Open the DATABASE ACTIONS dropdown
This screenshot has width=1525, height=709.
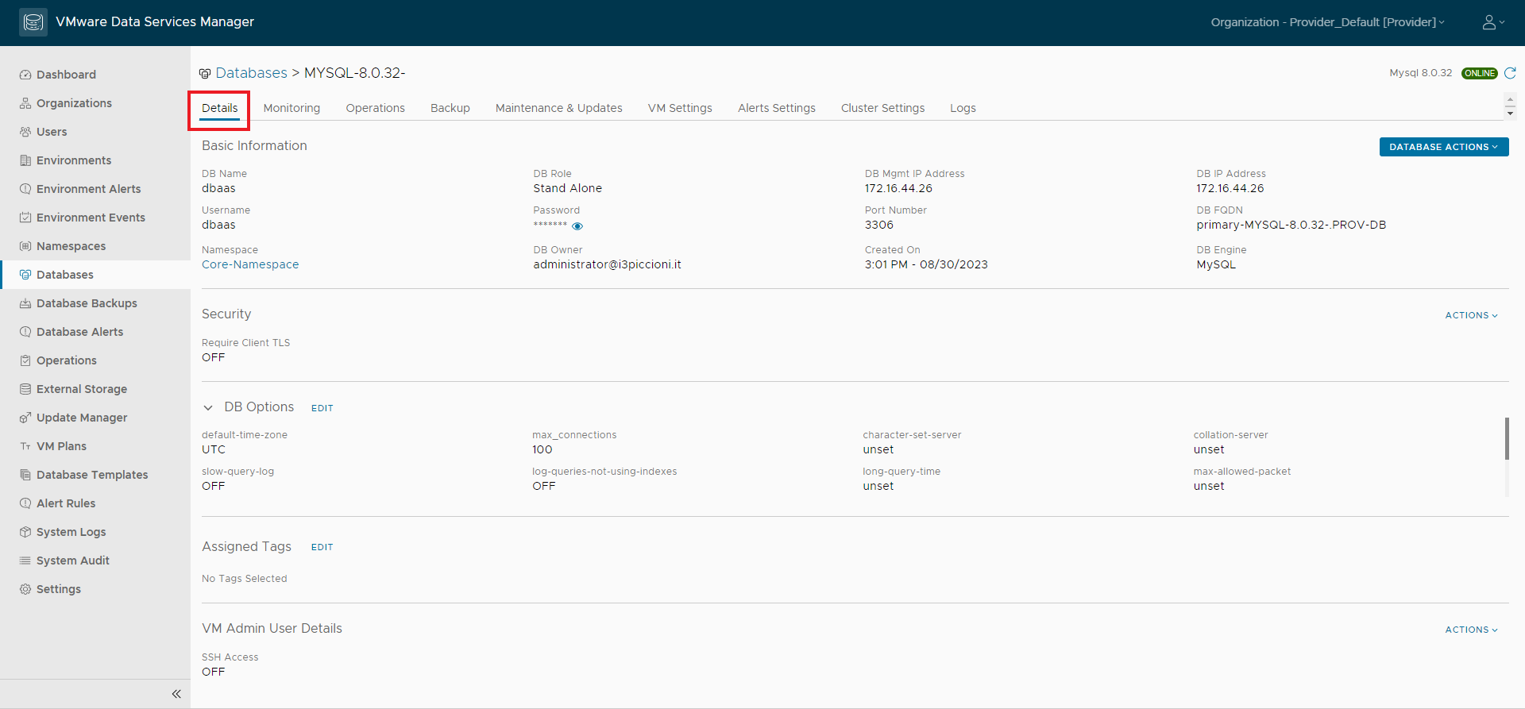pyautogui.click(x=1444, y=147)
